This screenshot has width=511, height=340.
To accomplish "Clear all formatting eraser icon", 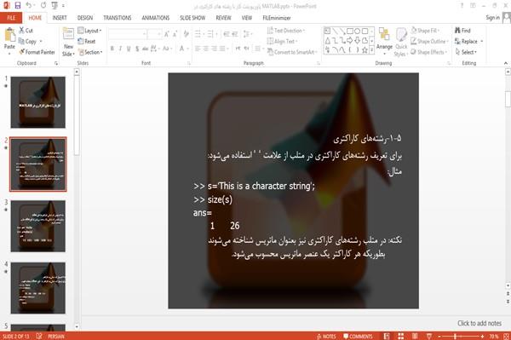I will [186, 33].
